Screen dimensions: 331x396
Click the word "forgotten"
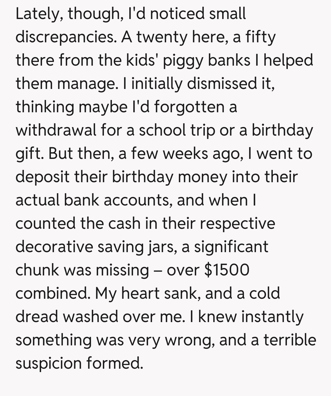(189, 107)
